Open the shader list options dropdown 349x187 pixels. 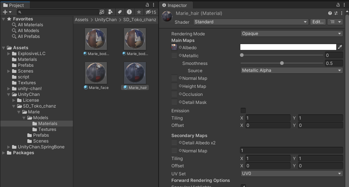[335, 22]
